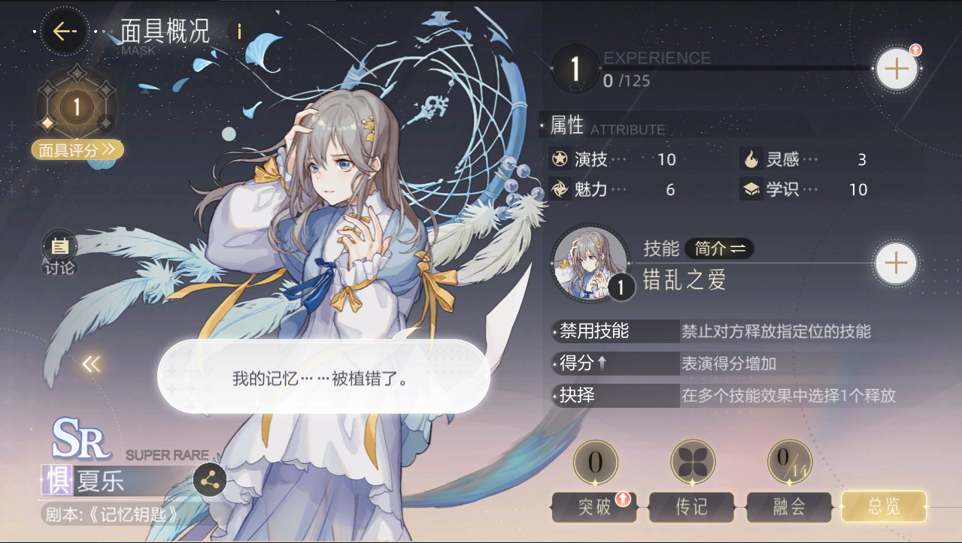Image resolution: width=962 pixels, height=543 pixels.
Task: Tap the 错乱之爱 skill portrait
Action: (x=590, y=262)
